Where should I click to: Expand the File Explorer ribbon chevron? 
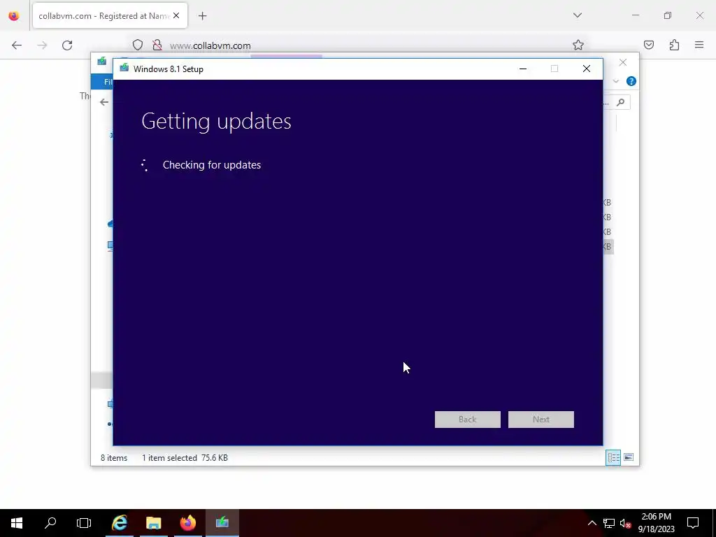pyautogui.click(x=615, y=81)
